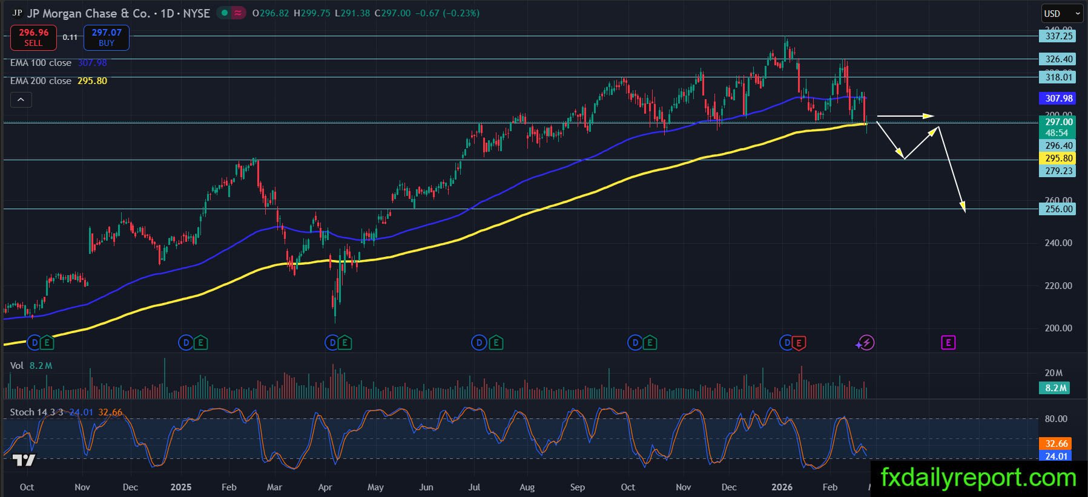Open the earnings E marker at October 2025
Image resolution: width=1088 pixels, height=497 pixels.
coord(650,343)
